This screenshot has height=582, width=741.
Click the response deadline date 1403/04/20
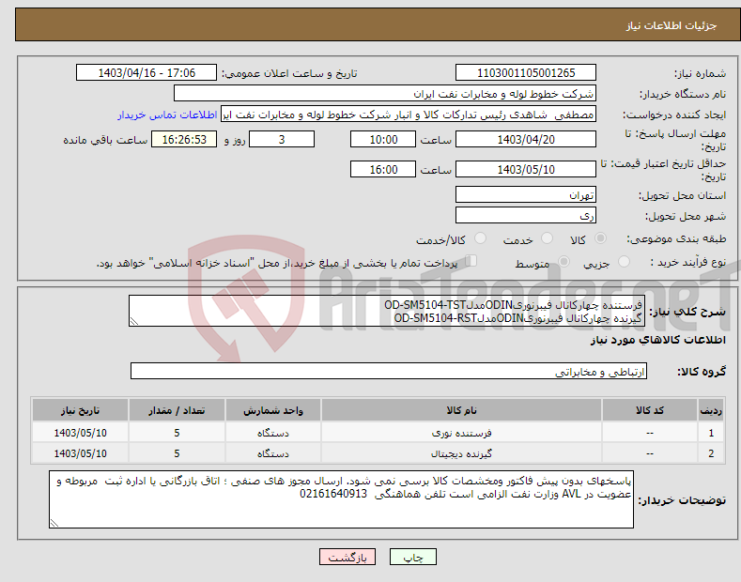pos(526,139)
